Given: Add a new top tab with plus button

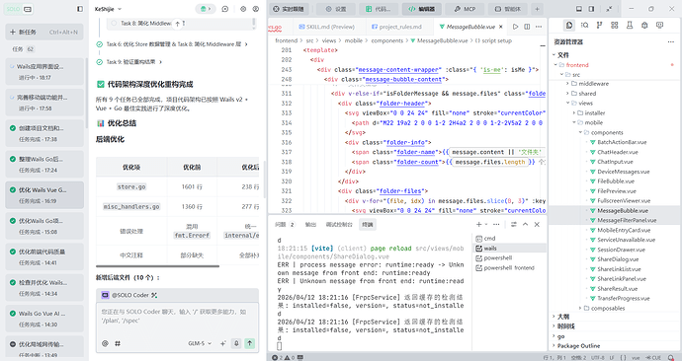Looking at the screenshot, I should (537, 9).
